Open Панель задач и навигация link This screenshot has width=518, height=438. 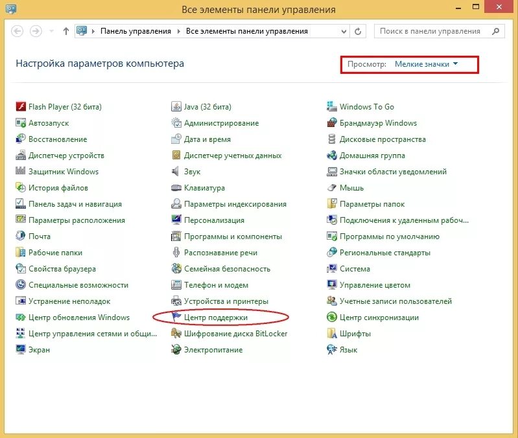75,204
